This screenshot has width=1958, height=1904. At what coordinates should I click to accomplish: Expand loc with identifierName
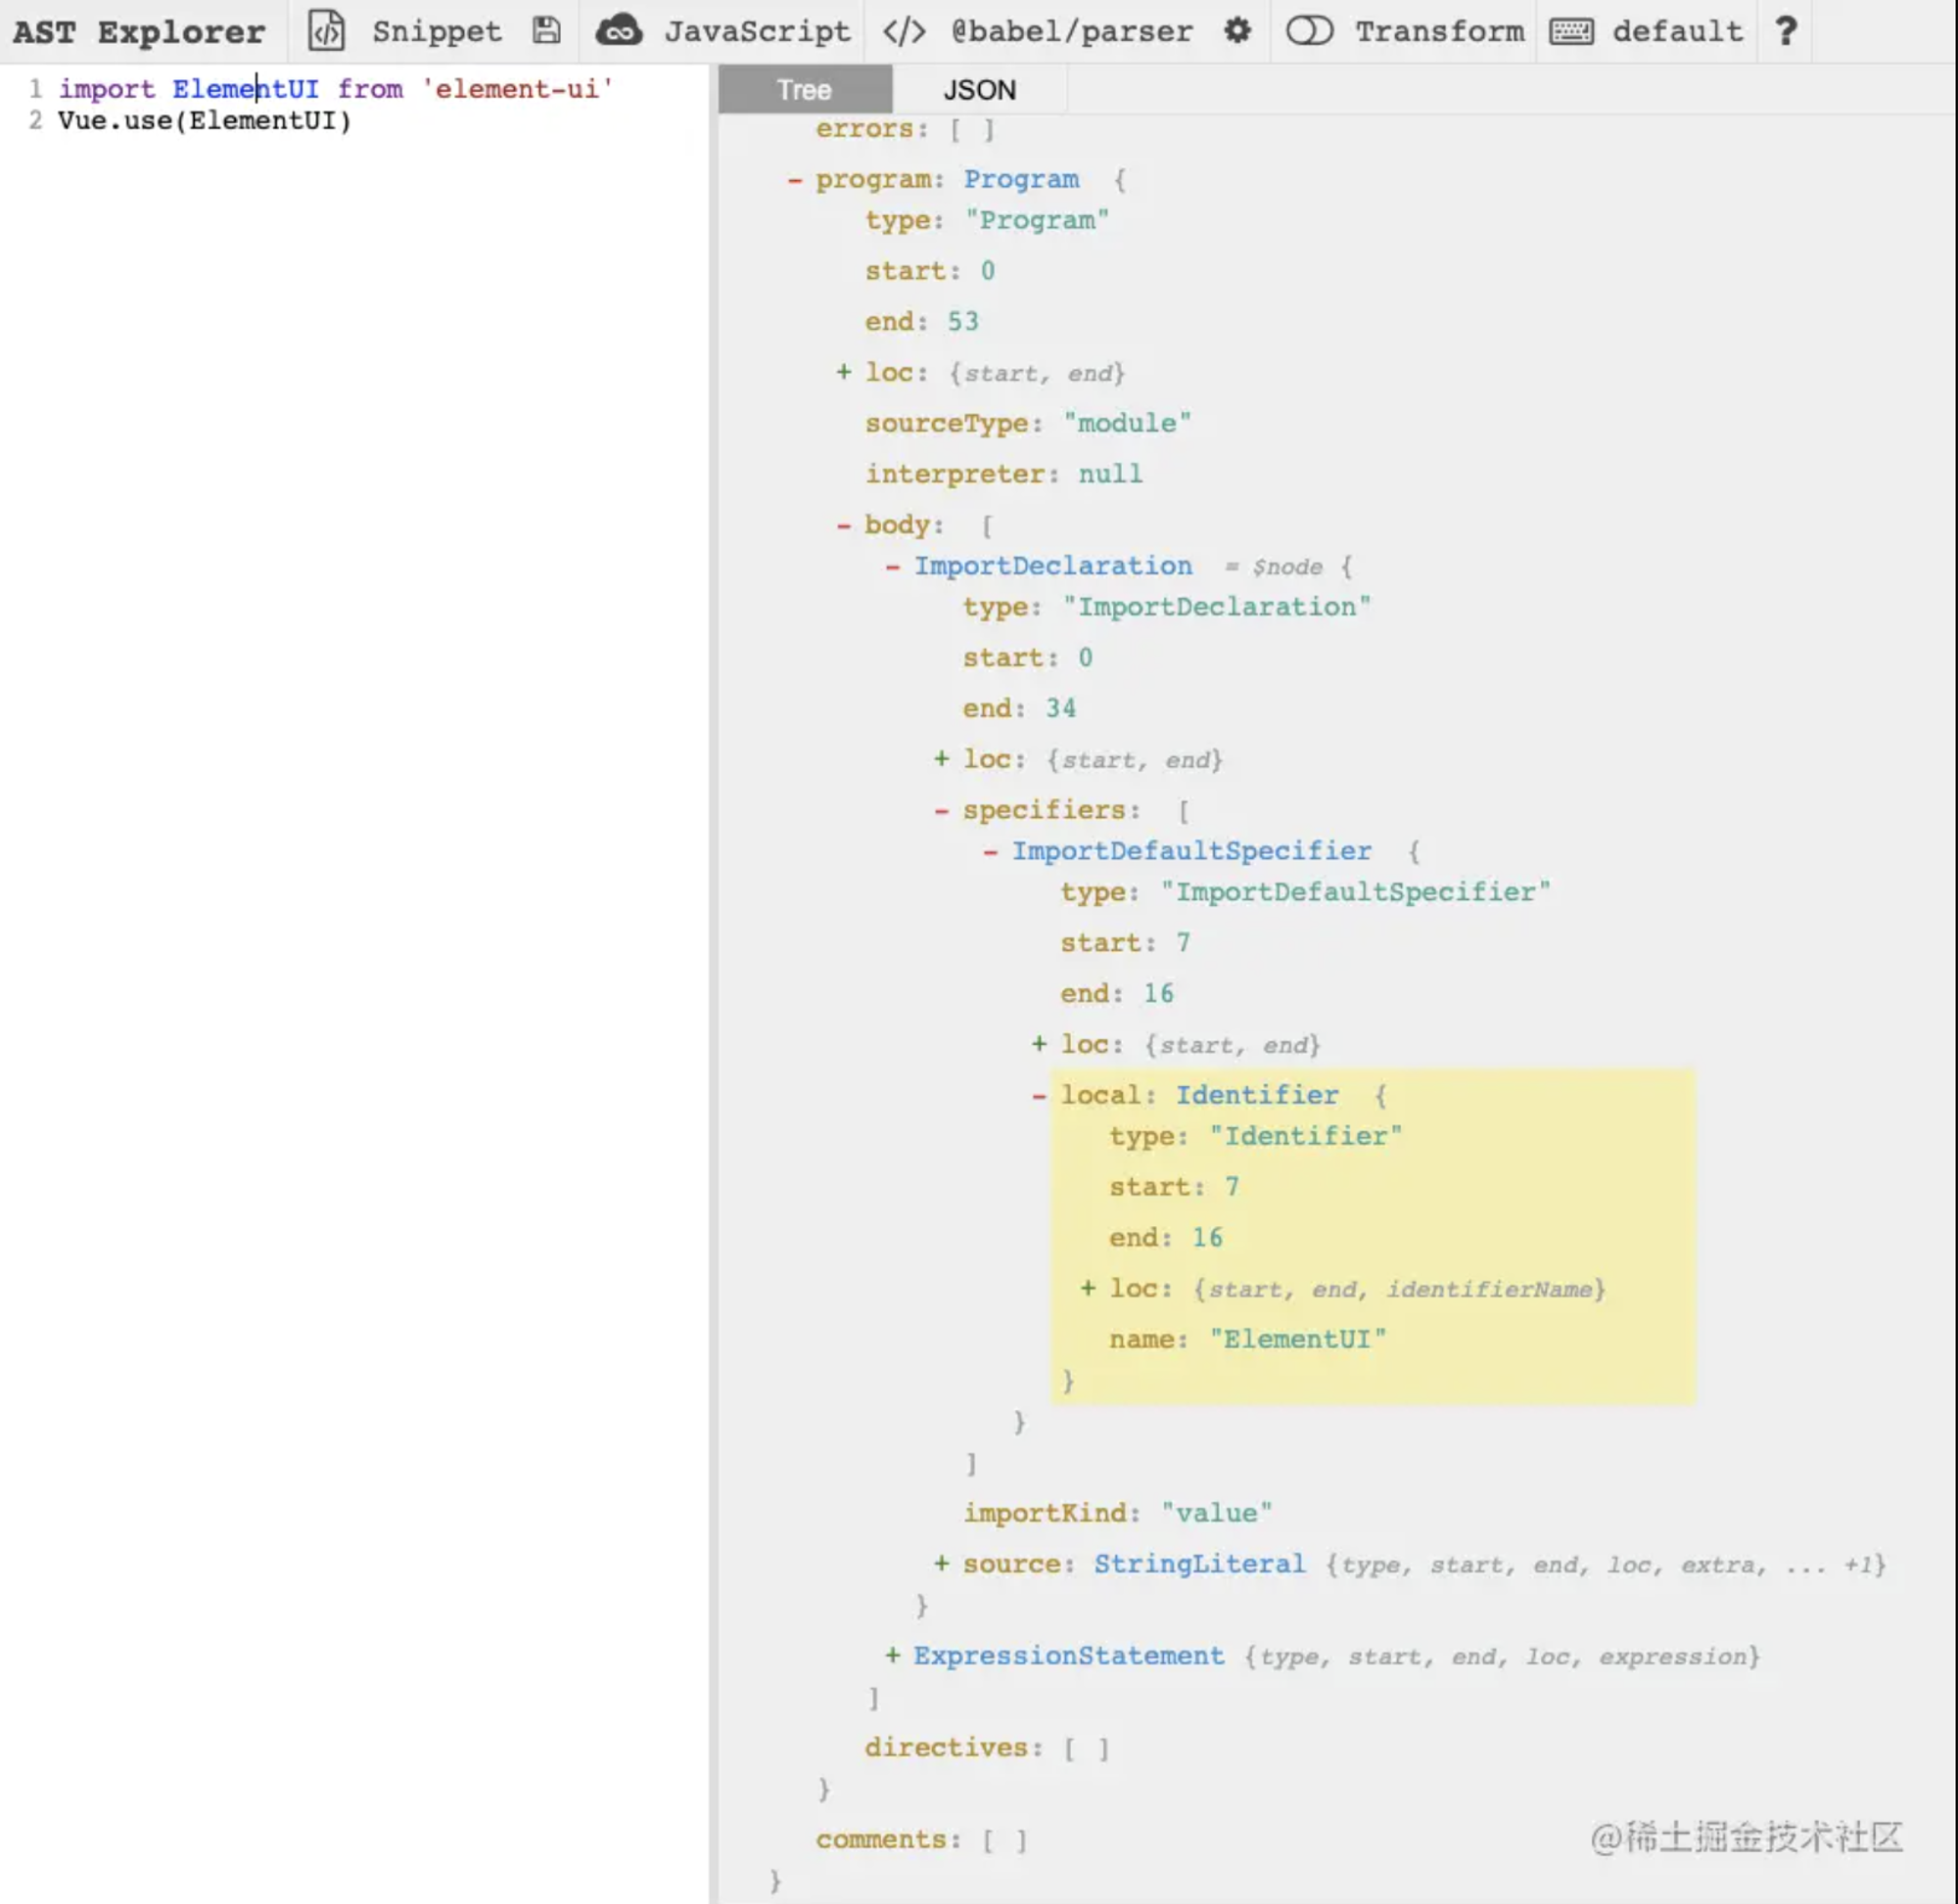click(1089, 1289)
